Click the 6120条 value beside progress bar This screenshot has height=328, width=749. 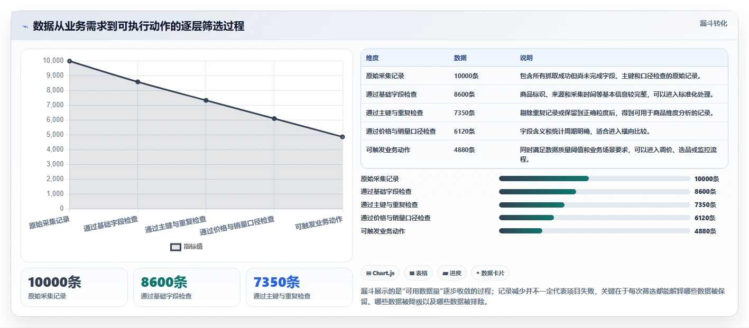705,218
